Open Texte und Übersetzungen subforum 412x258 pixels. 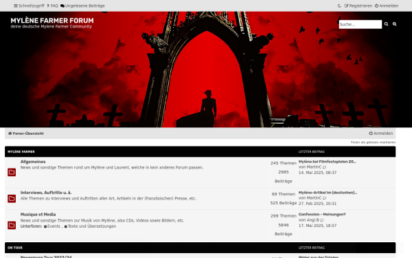(x=90, y=226)
